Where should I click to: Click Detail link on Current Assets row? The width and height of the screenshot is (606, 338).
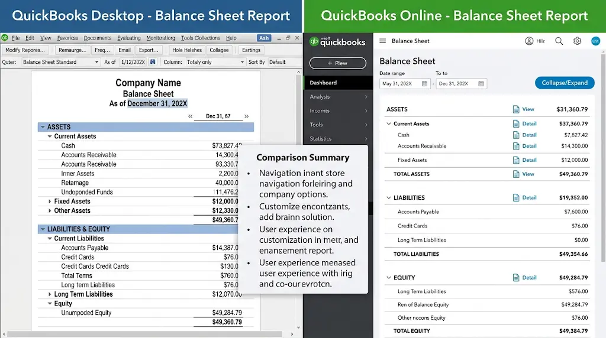click(x=529, y=124)
